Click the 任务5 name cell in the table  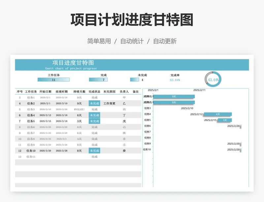coord(31,121)
